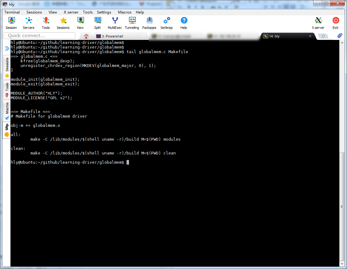Open the Settings gears toolbar icon
This screenshot has height=269, width=347.
166,23
